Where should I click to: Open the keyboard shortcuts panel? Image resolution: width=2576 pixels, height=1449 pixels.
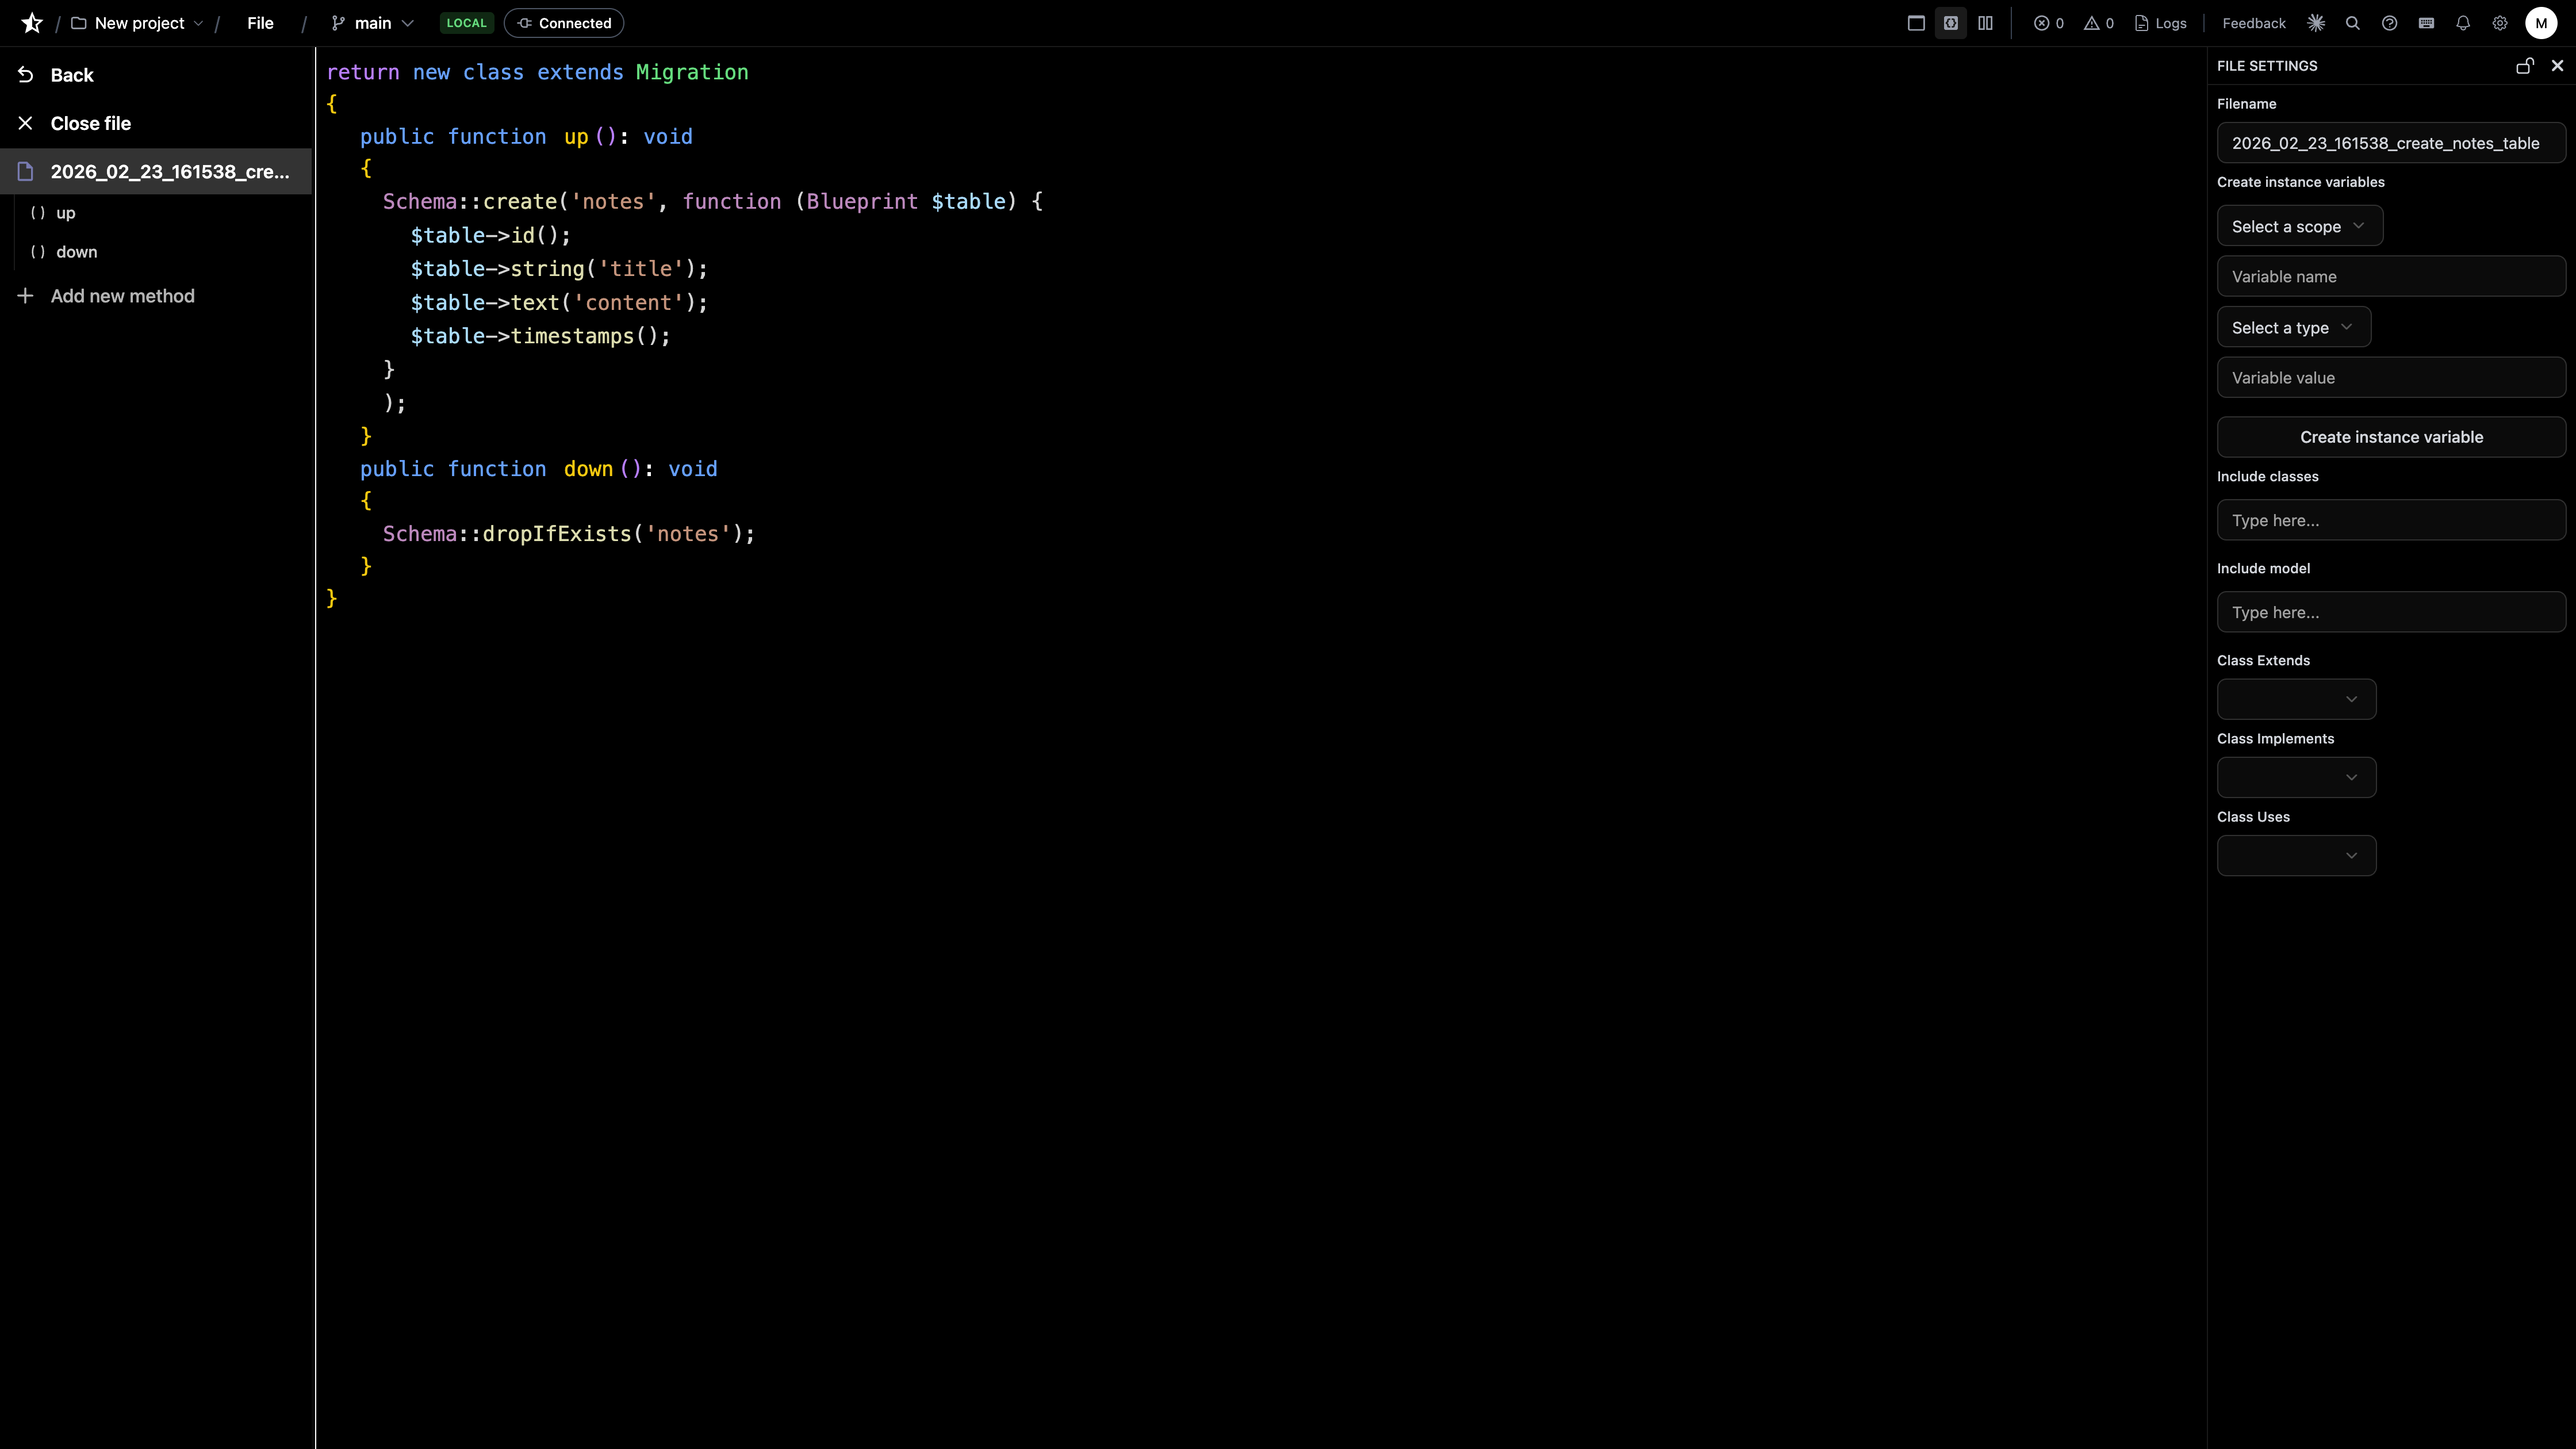(2427, 22)
